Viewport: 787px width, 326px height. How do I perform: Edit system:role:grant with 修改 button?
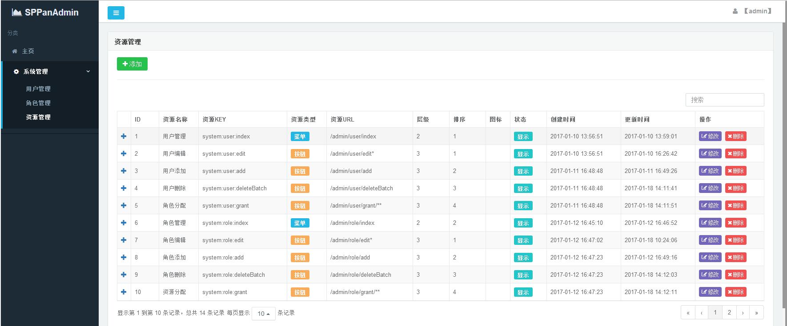coord(710,292)
